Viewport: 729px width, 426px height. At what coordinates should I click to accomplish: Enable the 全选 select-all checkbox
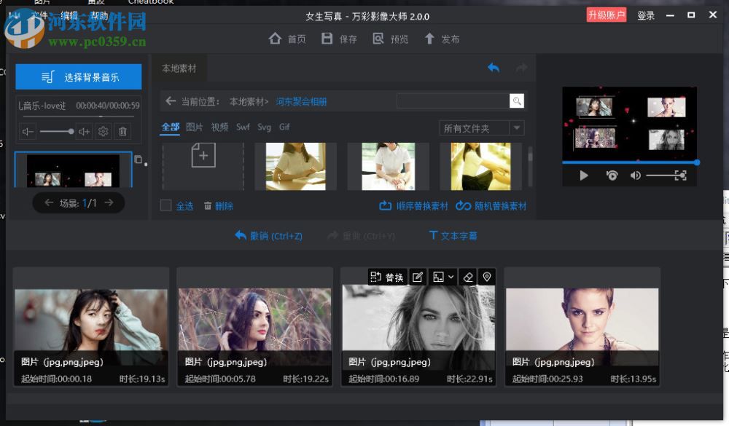[165, 206]
